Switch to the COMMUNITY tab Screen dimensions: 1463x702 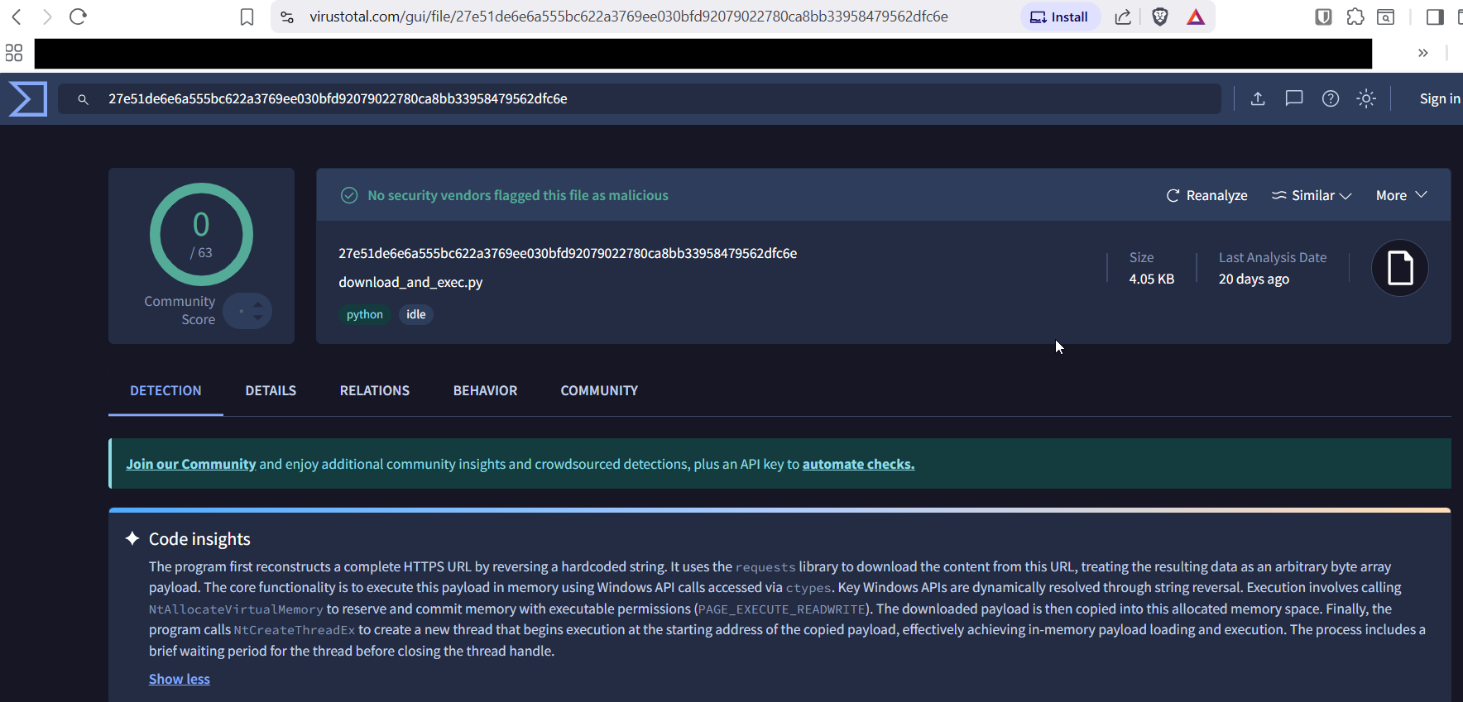pos(599,390)
